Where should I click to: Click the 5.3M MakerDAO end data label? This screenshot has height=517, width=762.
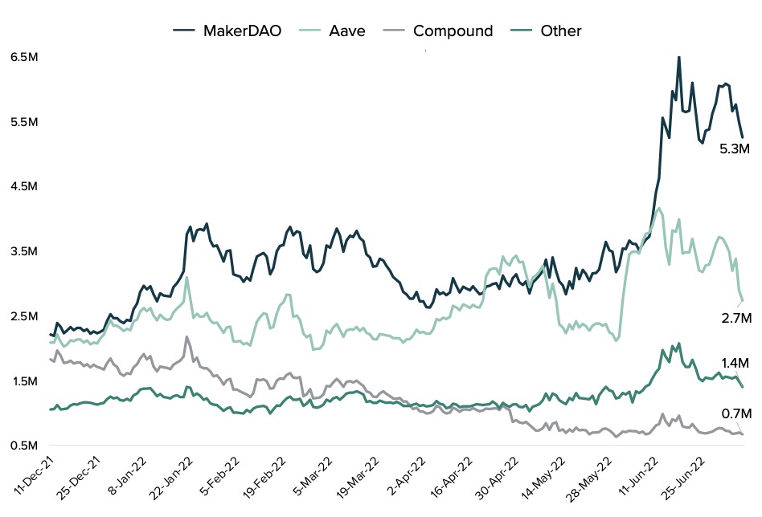(735, 149)
